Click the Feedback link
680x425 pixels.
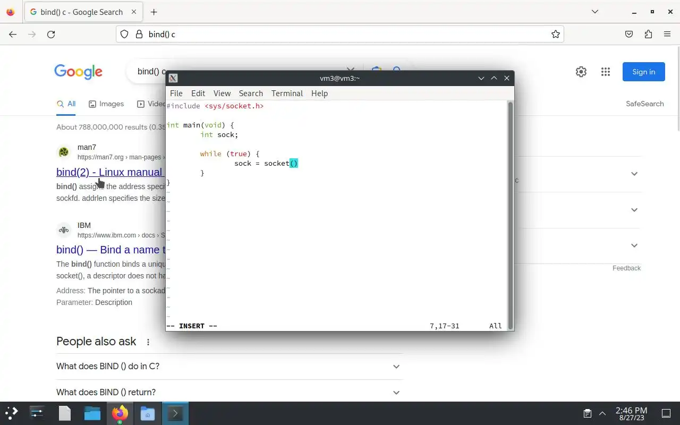tap(626, 268)
